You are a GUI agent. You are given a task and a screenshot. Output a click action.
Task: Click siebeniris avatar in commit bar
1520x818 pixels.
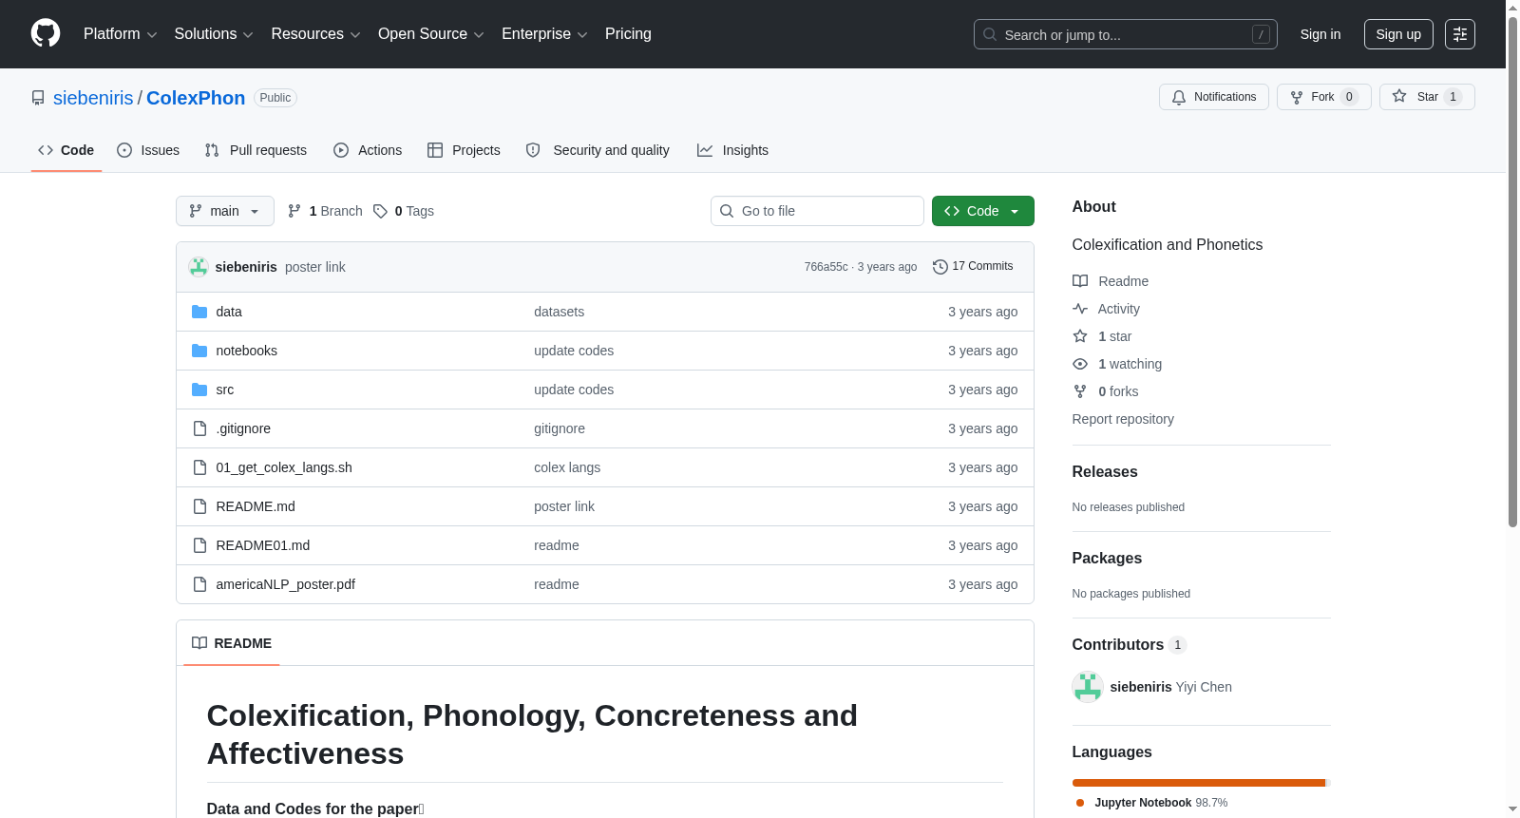(x=199, y=267)
